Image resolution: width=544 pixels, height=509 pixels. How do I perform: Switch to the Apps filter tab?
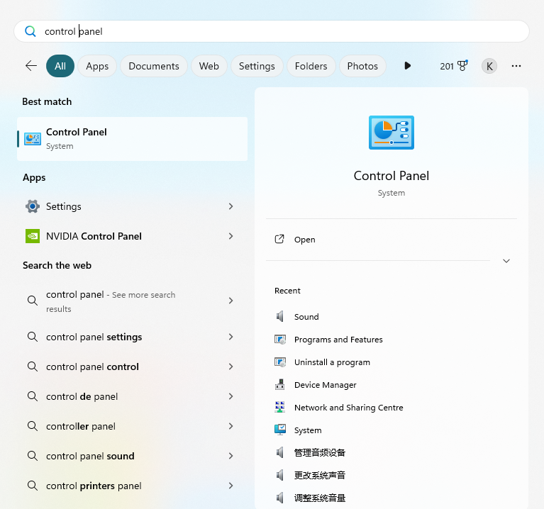pos(97,66)
